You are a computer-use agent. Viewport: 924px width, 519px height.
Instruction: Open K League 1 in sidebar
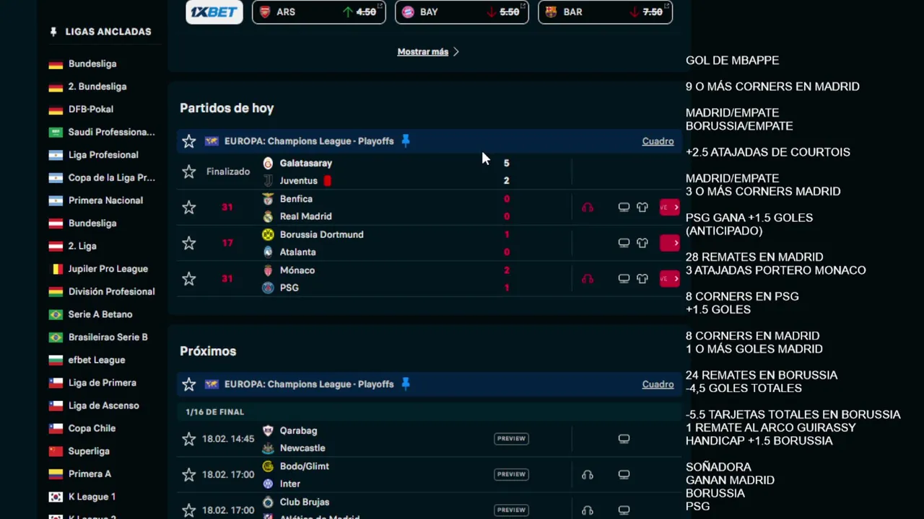tap(92, 497)
